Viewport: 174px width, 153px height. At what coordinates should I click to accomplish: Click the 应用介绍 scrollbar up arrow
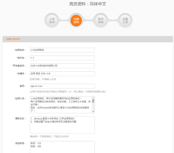[x=93, y=98]
